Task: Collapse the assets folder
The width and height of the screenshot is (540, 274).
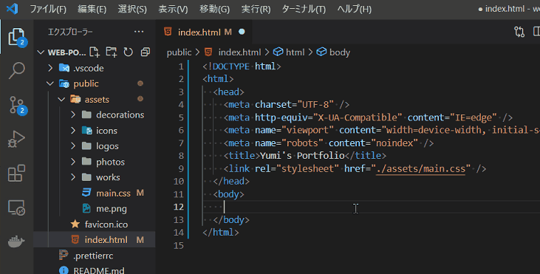Action: [61, 100]
